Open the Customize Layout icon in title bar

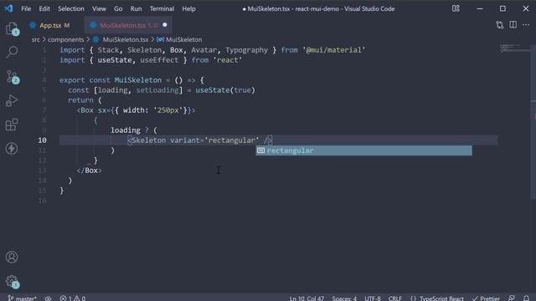click(x=456, y=8)
